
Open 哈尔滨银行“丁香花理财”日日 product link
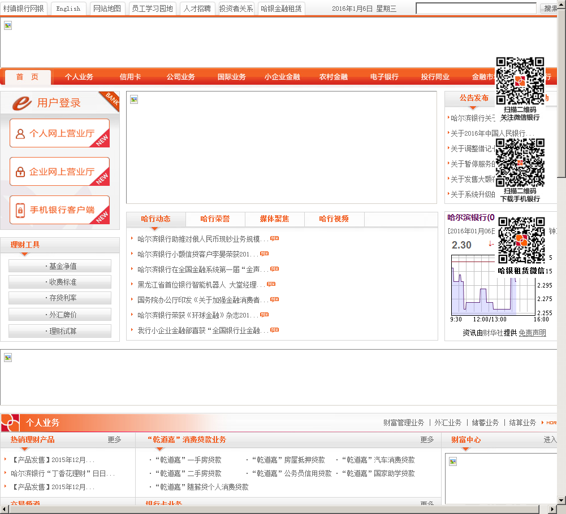point(63,473)
